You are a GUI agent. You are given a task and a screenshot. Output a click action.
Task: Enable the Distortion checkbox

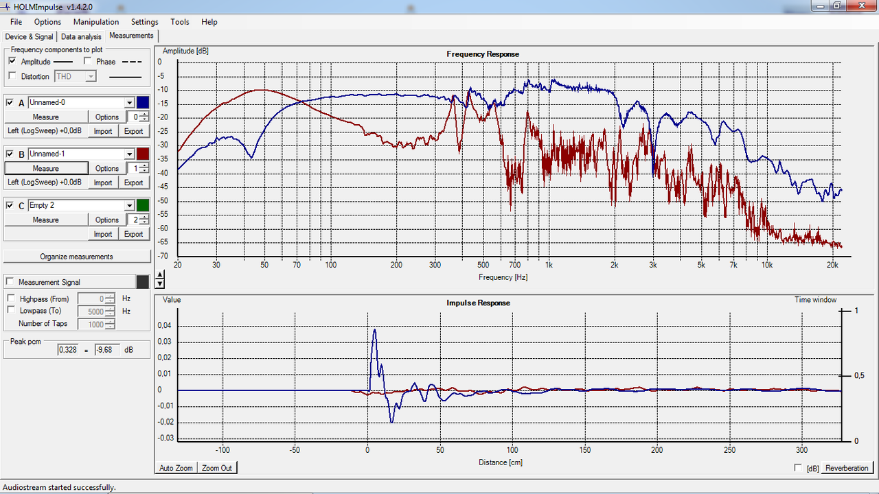12,76
